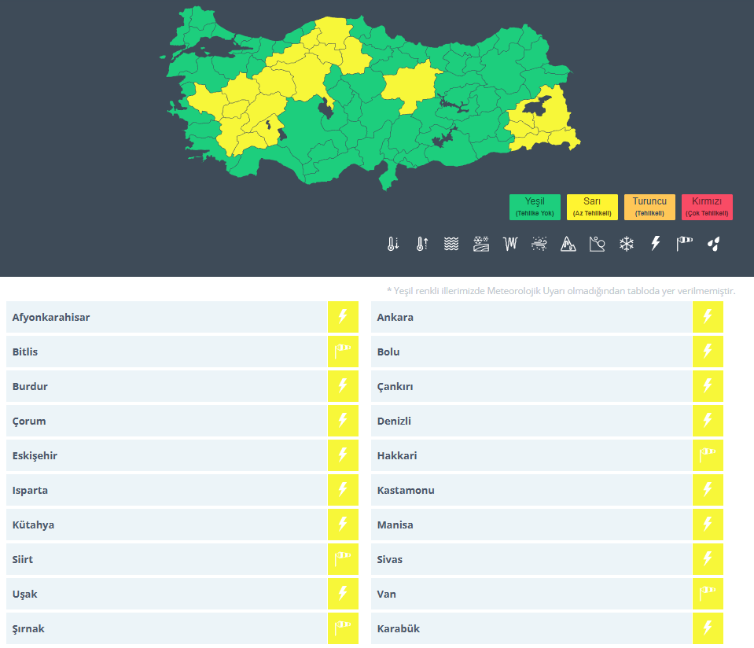Click the windsock icon in Van row
Viewport: 754px width, 648px height.
[x=708, y=594]
